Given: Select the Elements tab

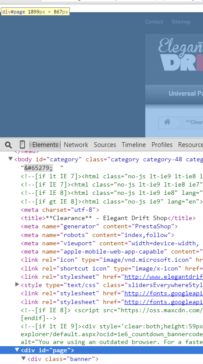Looking at the screenshot, I should [45, 145].
